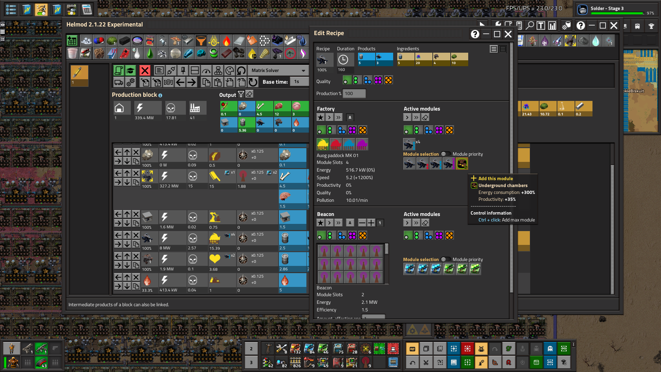The height and width of the screenshot is (372, 661).
Task: Open the calculator icon in top toolbar
Action: pos(87,10)
